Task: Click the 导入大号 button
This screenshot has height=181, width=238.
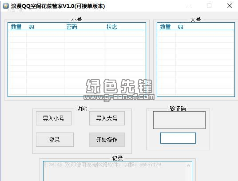Action: tap(107, 118)
